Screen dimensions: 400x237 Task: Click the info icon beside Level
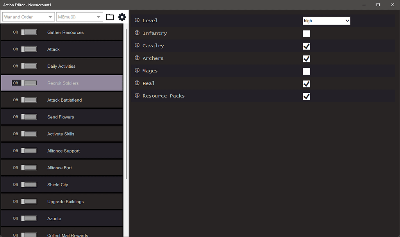click(136, 20)
